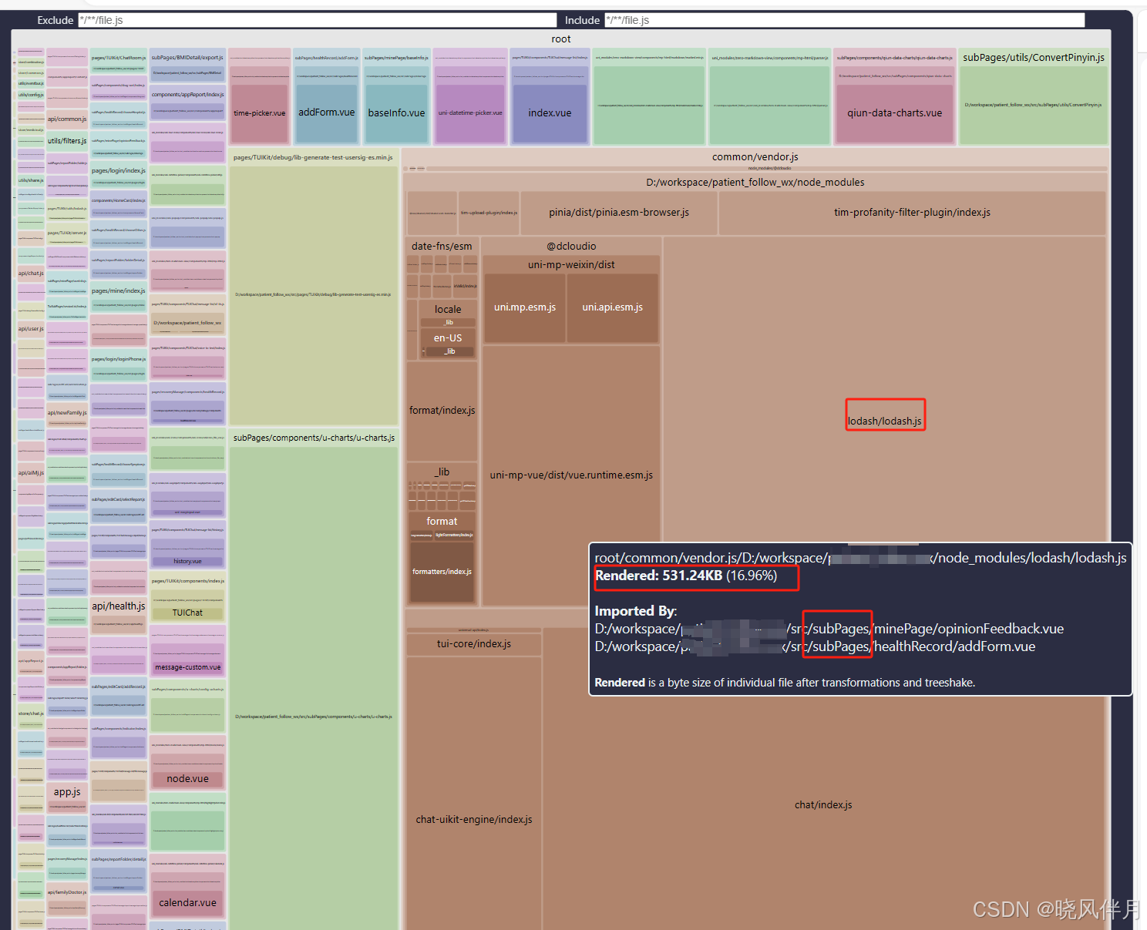Select the tim-upload-plugin/index.js block

(489, 213)
